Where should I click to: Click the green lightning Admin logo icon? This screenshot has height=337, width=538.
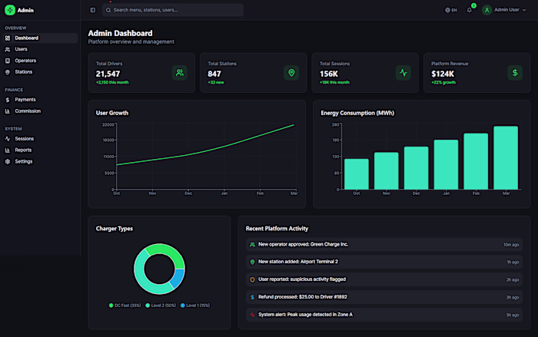10,10
